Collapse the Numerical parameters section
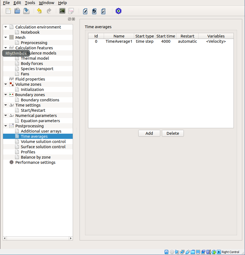 coord(5,116)
